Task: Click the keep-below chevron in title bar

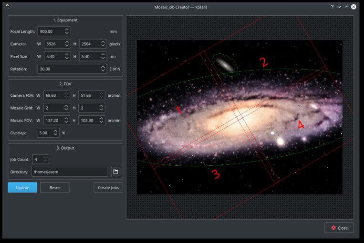Action: (339, 7)
